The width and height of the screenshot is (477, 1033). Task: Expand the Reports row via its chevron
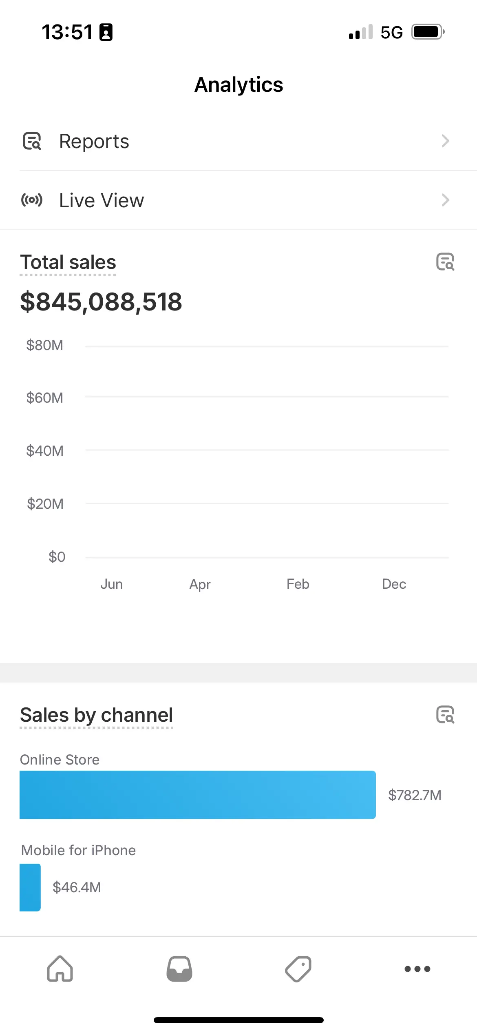click(445, 141)
